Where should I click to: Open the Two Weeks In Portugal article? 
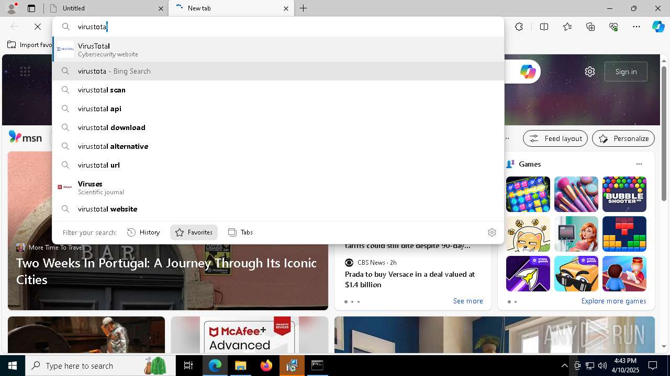(166, 271)
